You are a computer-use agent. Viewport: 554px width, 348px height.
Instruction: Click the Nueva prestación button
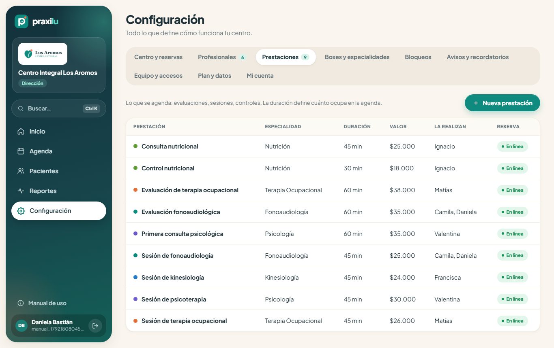pyautogui.click(x=502, y=103)
